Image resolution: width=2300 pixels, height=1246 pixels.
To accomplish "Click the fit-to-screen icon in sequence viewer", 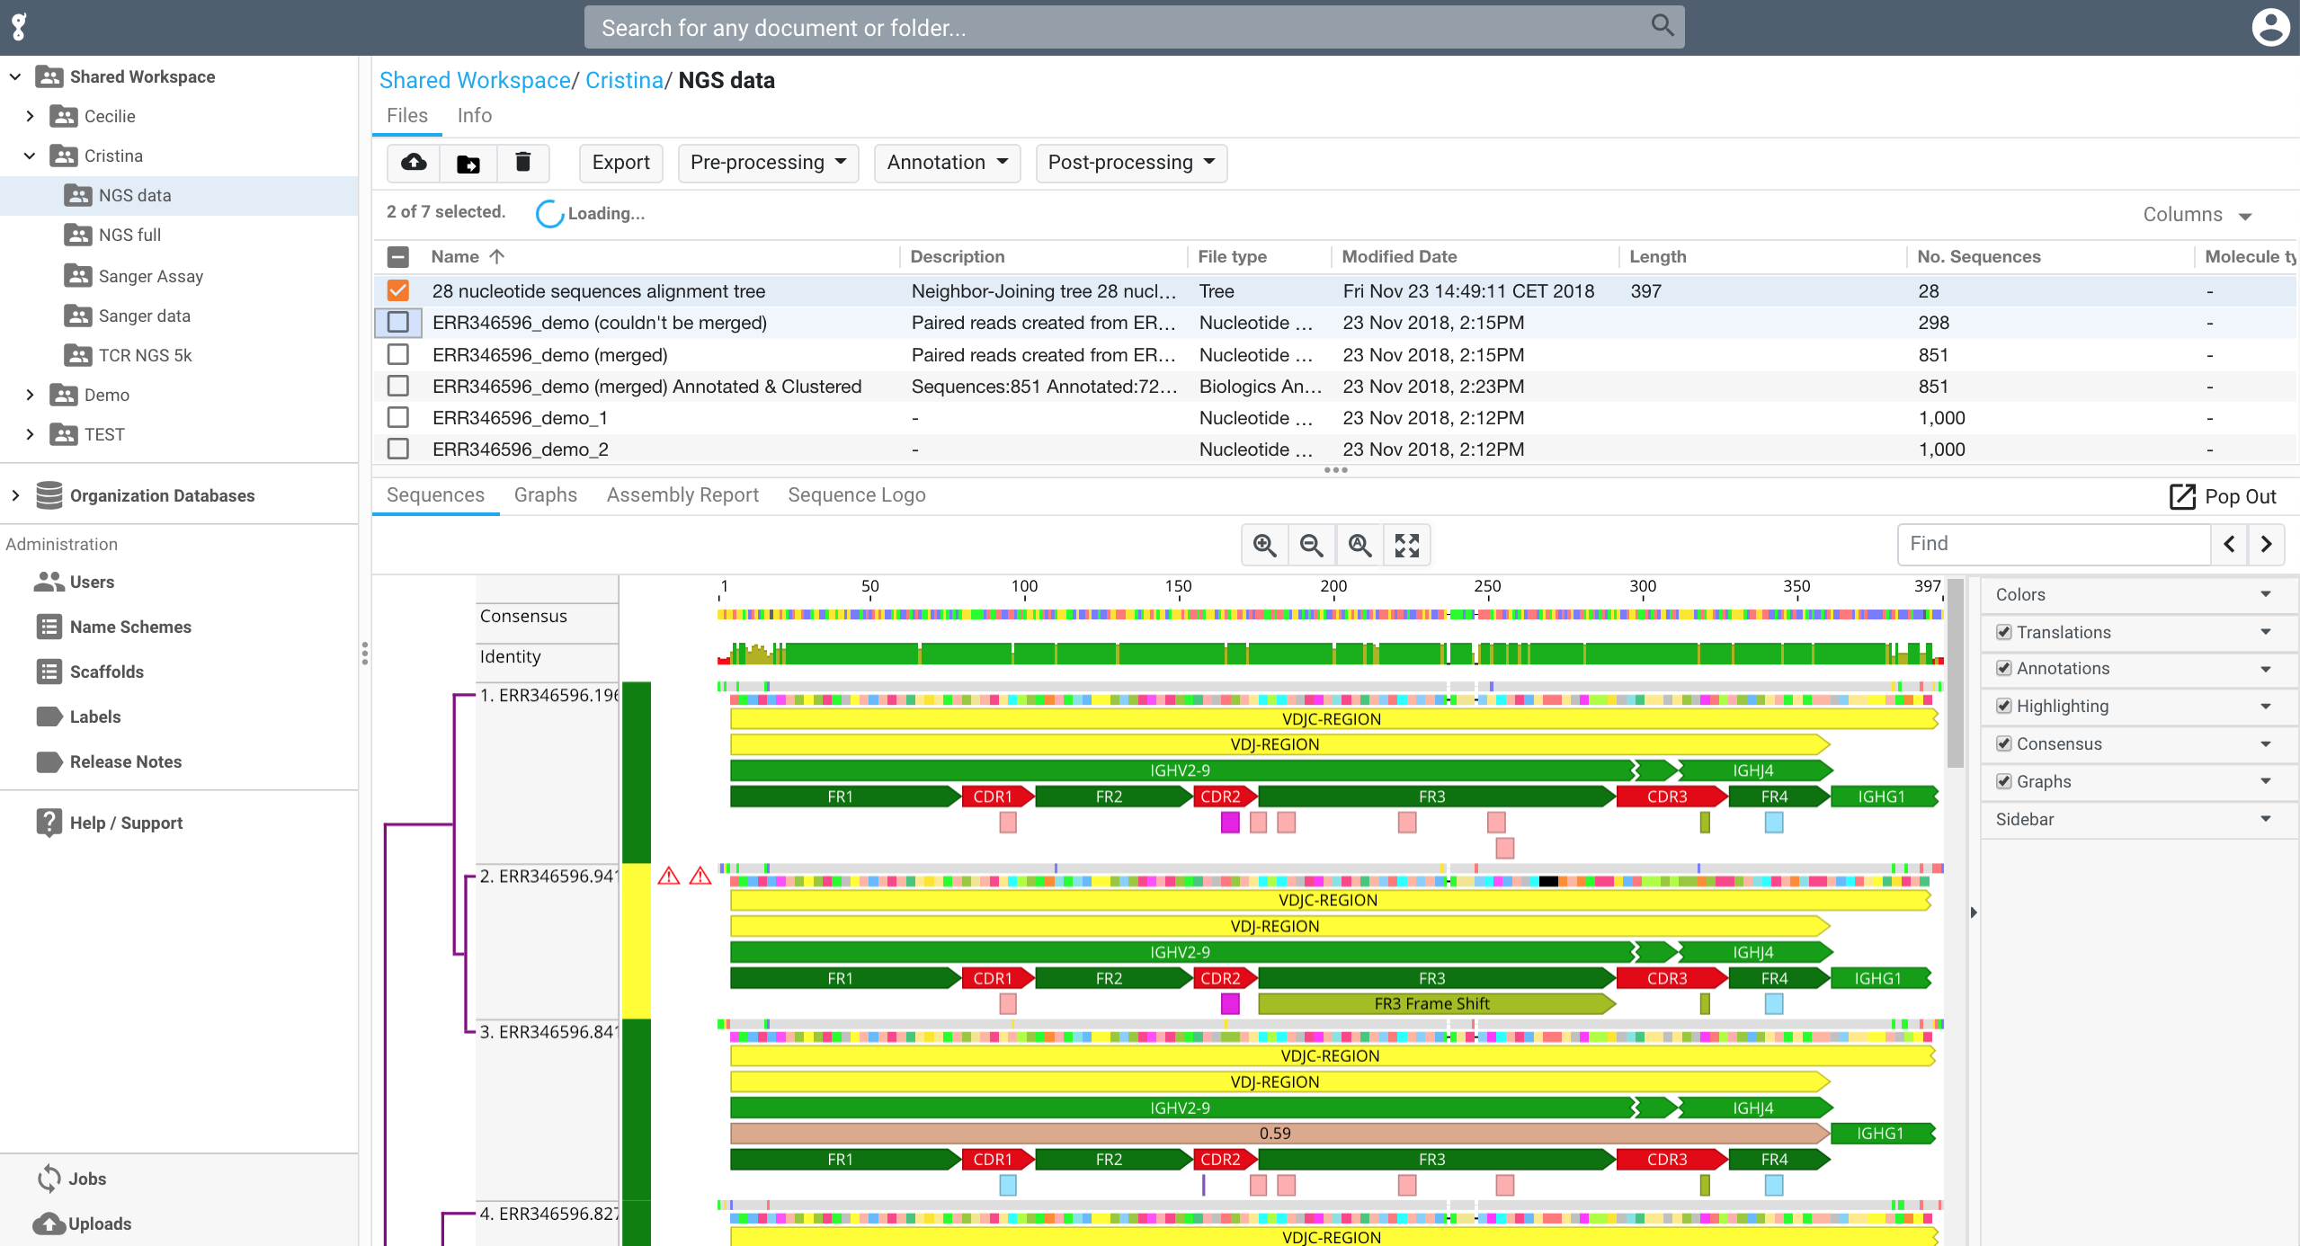I will [1405, 545].
